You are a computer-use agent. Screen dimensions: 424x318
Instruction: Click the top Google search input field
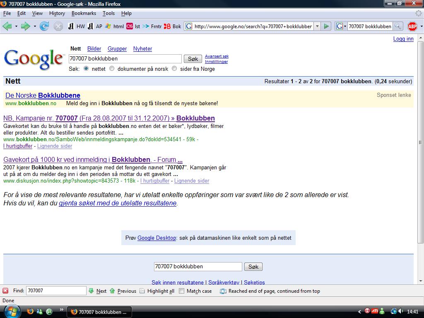click(x=125, y=59)
